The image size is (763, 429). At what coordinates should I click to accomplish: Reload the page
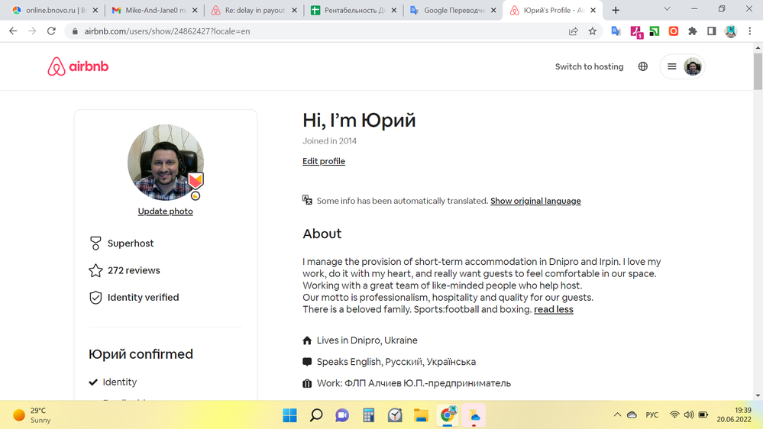point(51,31)
